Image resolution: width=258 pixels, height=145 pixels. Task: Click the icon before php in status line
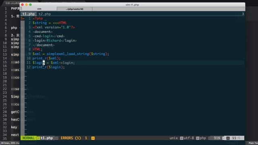pos(198,138)
